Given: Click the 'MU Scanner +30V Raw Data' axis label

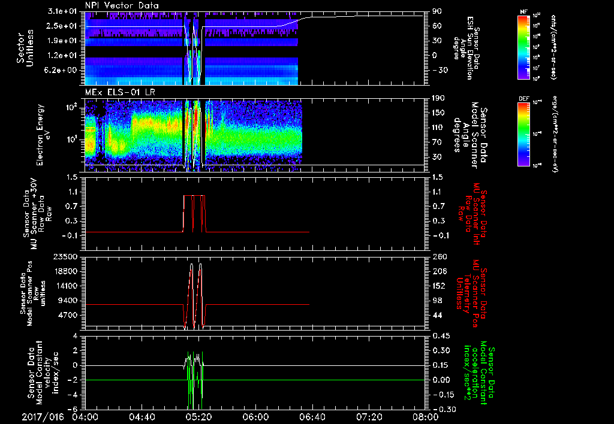Looking at the screenshot, I should (38, 214).
